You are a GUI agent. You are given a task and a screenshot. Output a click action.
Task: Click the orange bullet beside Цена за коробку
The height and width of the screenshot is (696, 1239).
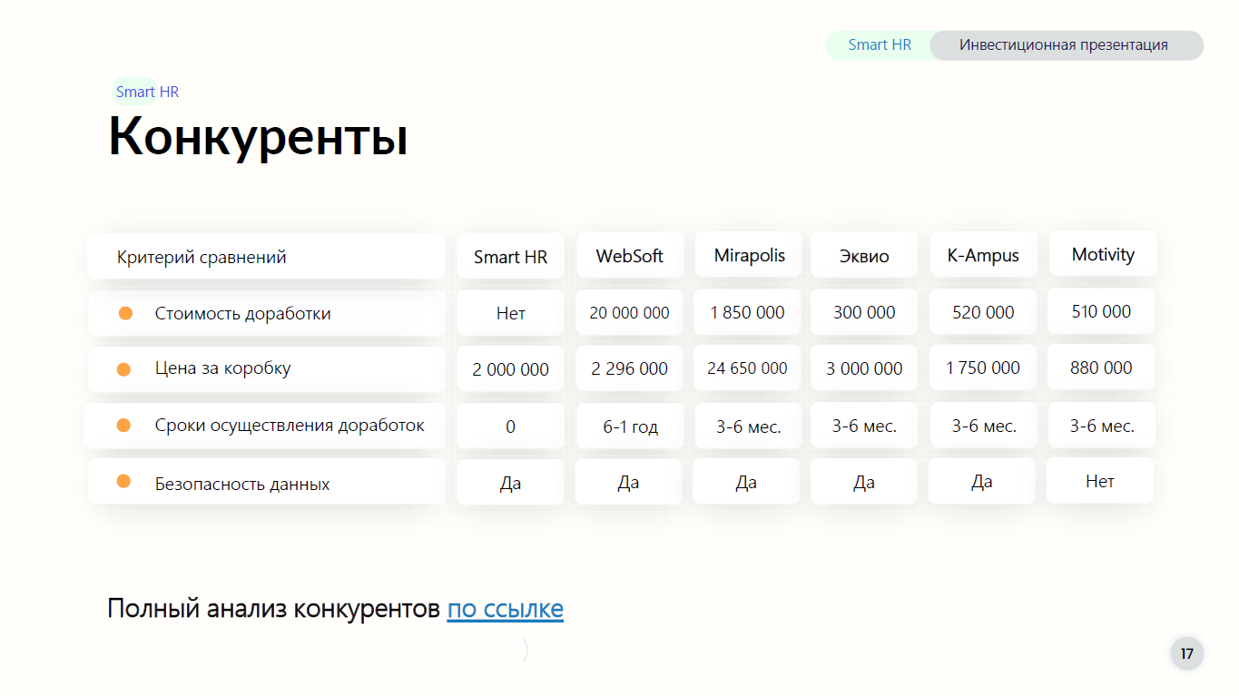click(x=124, y=369)
